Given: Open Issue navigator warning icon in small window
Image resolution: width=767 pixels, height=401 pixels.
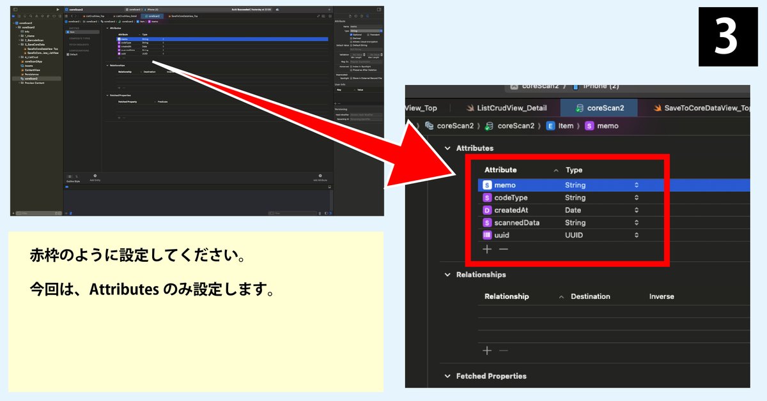Looking at the screenshot, I should click(x=36, y=16).
